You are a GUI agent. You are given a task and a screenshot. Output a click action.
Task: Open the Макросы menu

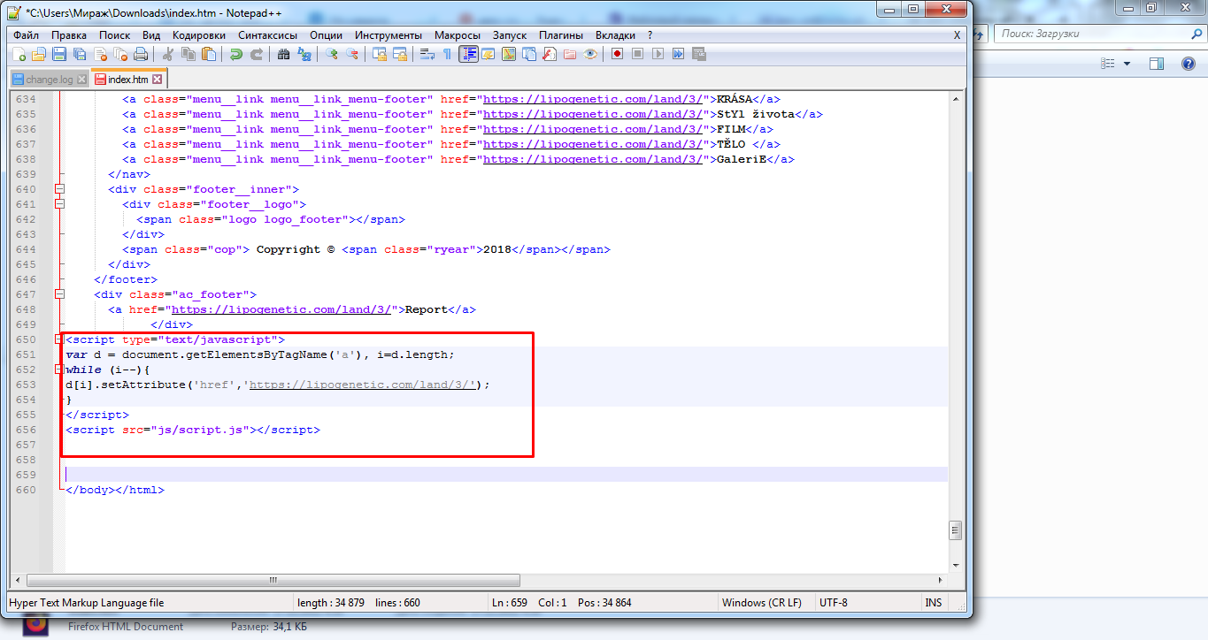pos(457,35)
